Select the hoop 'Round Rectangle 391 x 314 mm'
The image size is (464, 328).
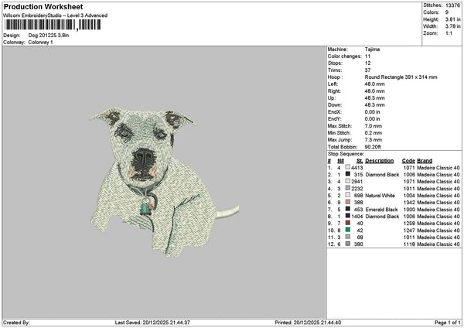(401, 77)
